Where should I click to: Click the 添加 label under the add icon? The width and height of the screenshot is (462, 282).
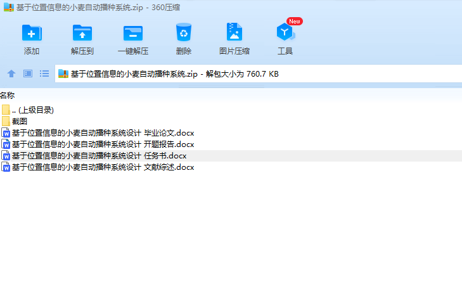point(32,51)
